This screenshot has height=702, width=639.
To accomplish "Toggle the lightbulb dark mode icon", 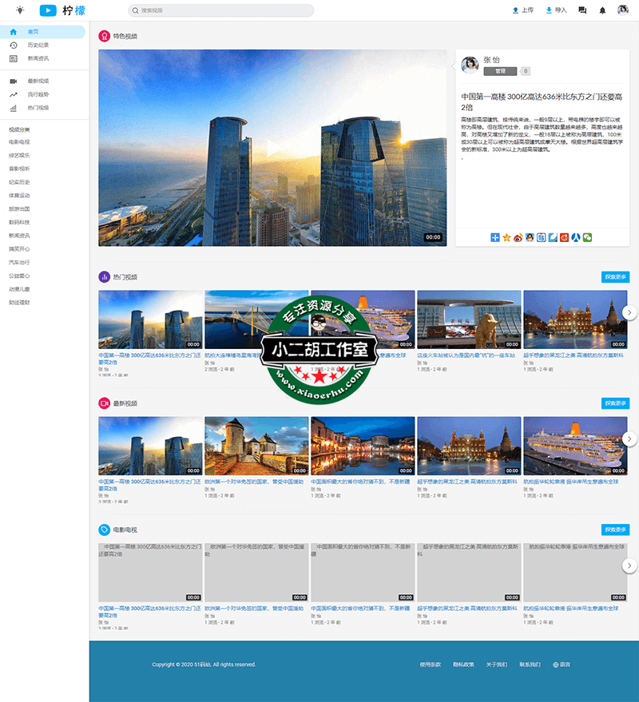I will click(20, 10).
